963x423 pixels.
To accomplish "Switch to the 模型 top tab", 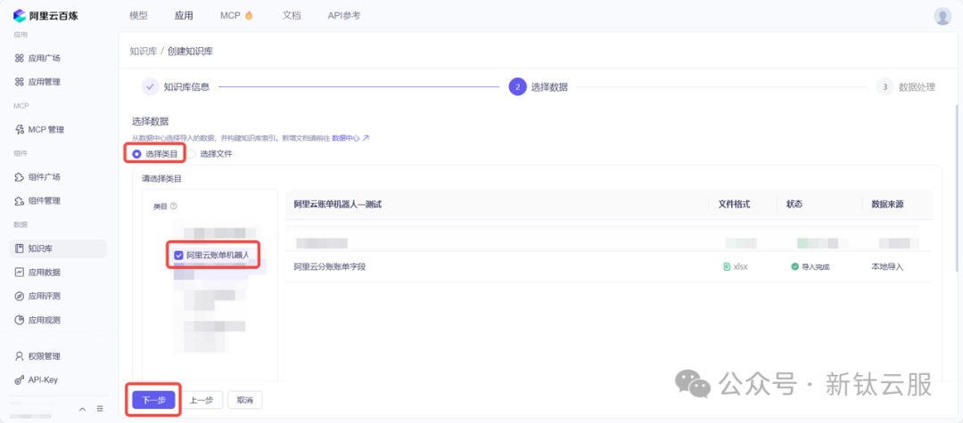I will tap(139, 16).
